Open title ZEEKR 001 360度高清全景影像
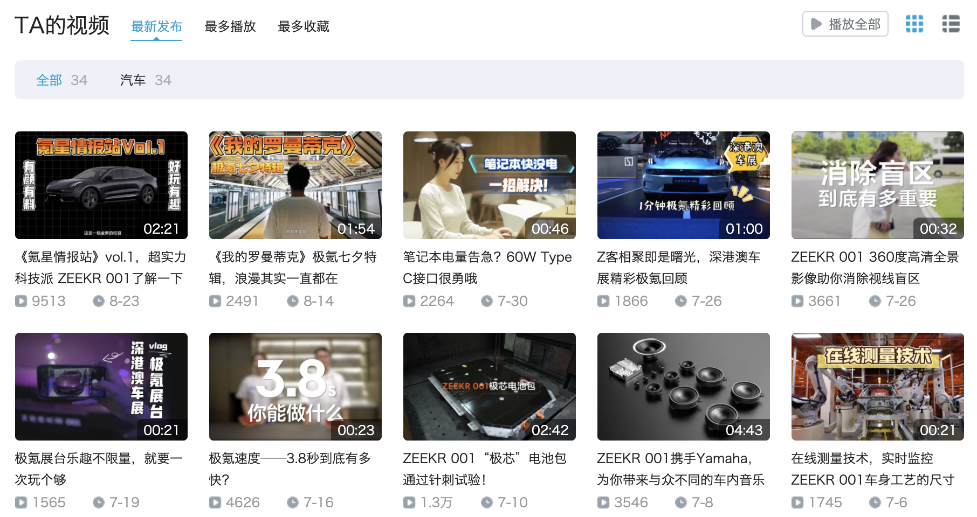 (875, 268)
